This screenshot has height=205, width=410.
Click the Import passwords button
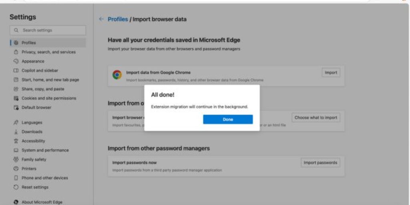tap(320, 163)
